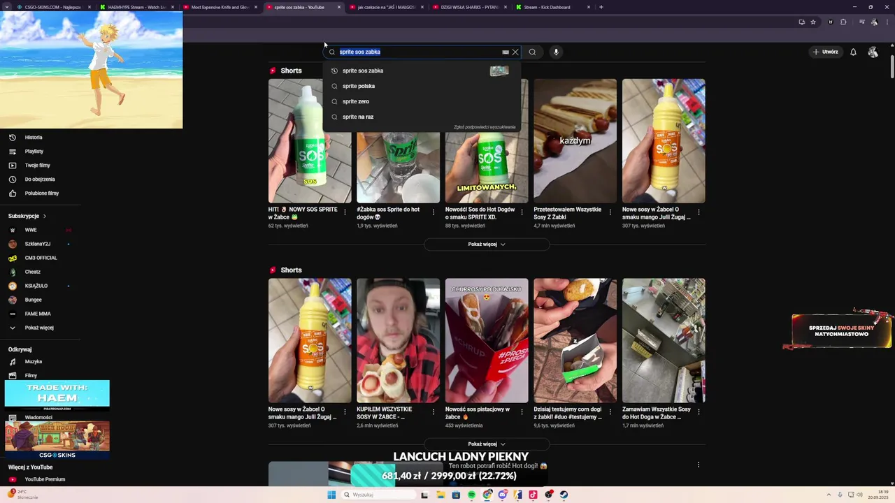Image resolution: width=895 pixels, height=503 pixels.
Task: Clear the search box with the X icon
Action: click(x=515, y=52)
